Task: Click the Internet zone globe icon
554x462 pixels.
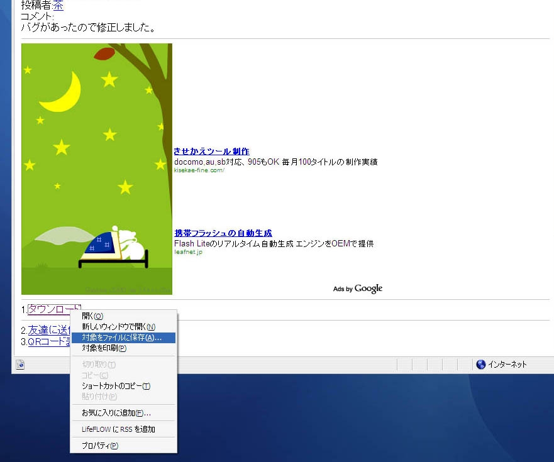Action: (x=481, y=365)
